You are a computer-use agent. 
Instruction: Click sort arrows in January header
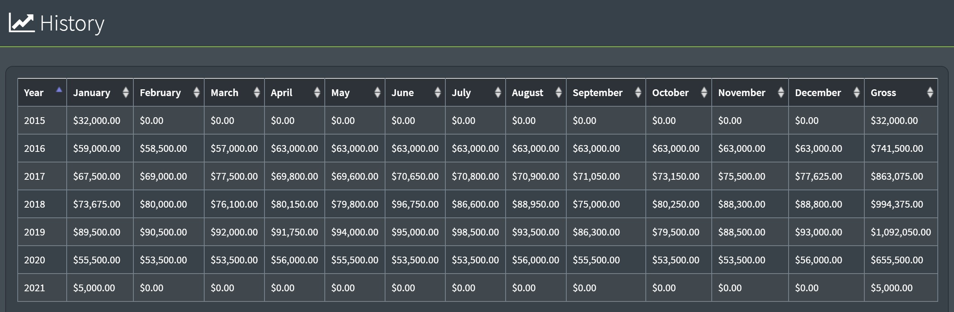point(125,92)
